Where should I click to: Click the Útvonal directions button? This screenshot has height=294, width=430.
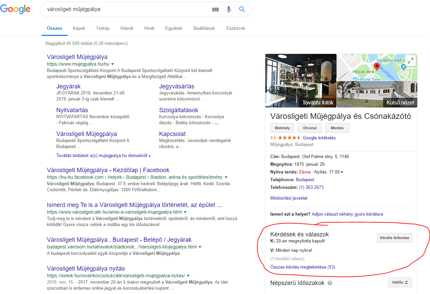click(x=309, y=128)
